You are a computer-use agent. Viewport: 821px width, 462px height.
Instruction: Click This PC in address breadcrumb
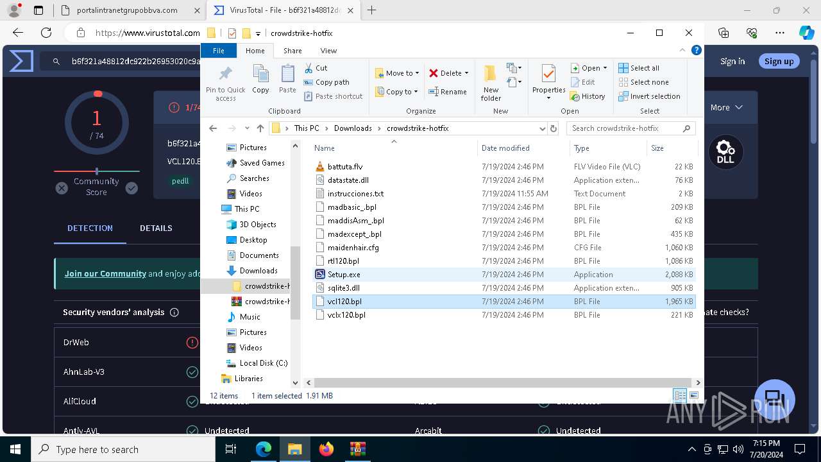[307, 128]
